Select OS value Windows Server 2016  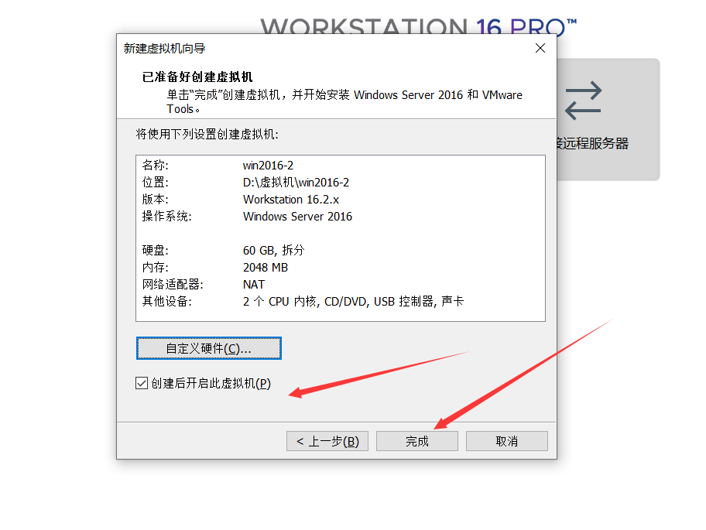(297, 217)
